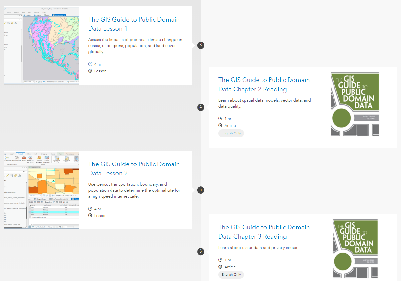Click the globe icon beside Article on Chapter 2 card
The height and width of the screenshot is (281, 401).
(x=220, y=125)
